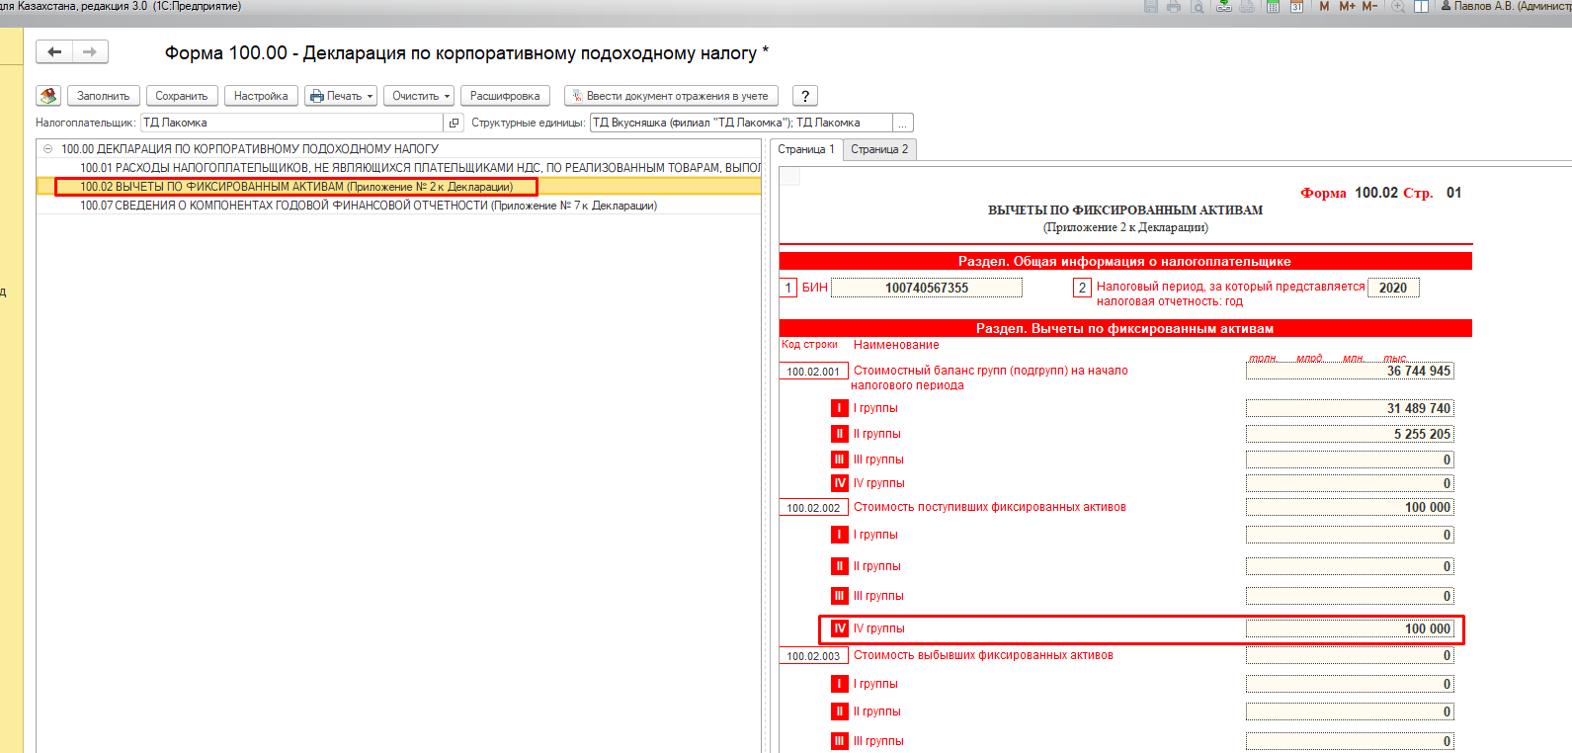
Task: Click the red II icon under 100.02.002
Action: pos(840,566)
